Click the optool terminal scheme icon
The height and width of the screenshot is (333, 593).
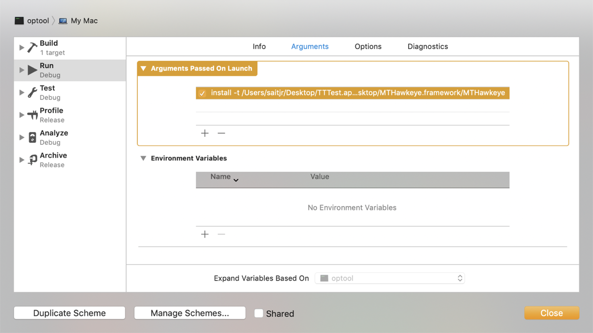pyautogui.click(x=19, y=21)
